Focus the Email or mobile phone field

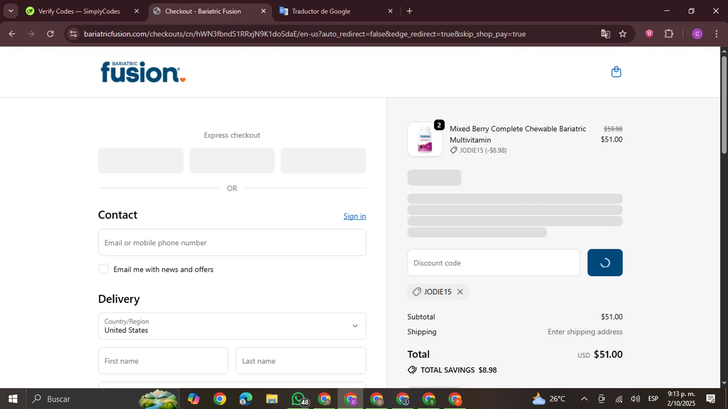tap(232, 243)
